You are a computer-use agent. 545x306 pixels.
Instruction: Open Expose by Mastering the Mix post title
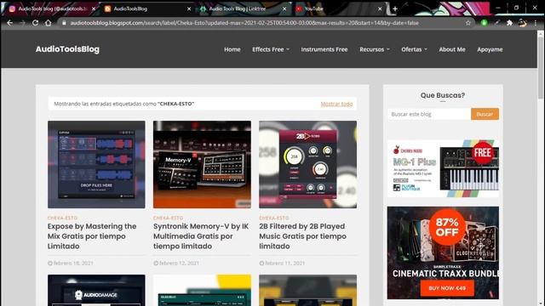pyautogui.click(x=92, y=236)
